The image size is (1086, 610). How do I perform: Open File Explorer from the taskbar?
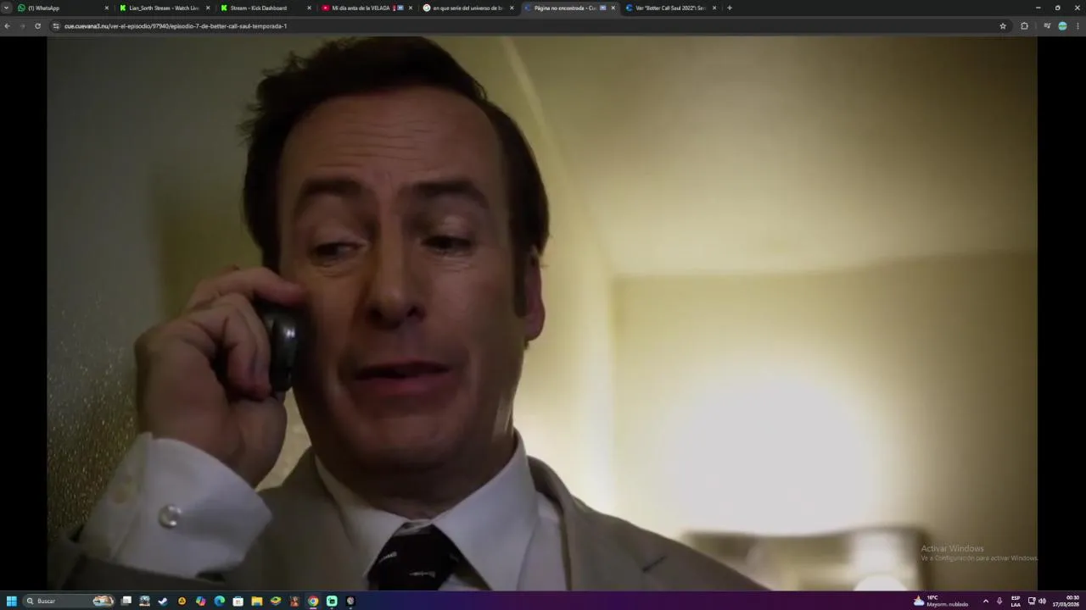[x=256, y=601]
